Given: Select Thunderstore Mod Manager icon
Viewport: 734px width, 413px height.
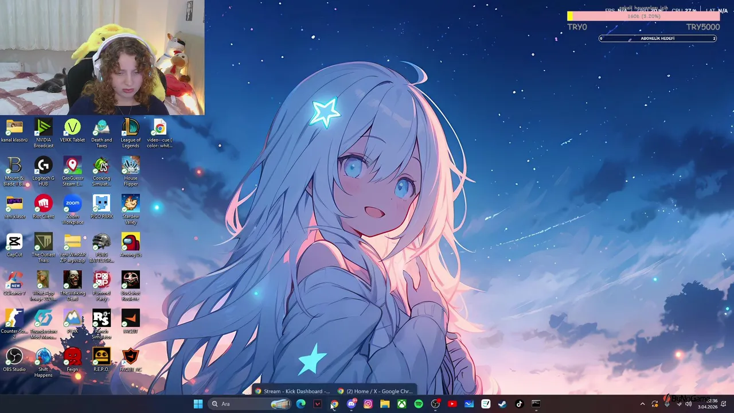Looking at the screenshot, I should tap(44, 325).
